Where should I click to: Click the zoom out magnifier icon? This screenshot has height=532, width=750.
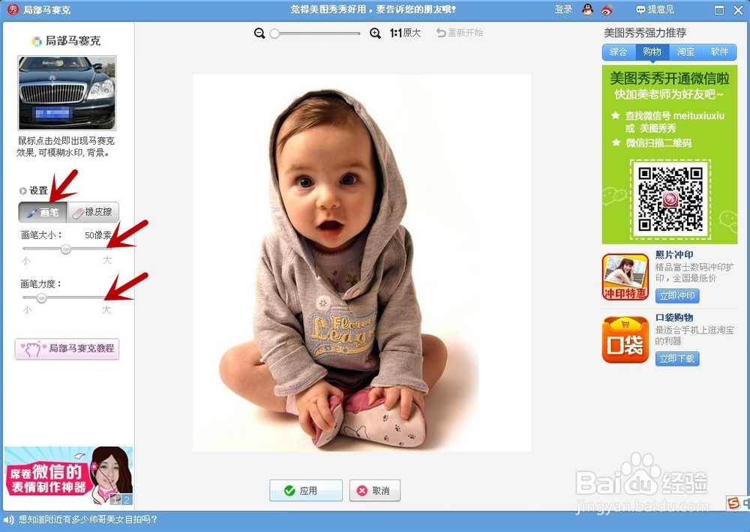tap(259, 33)
